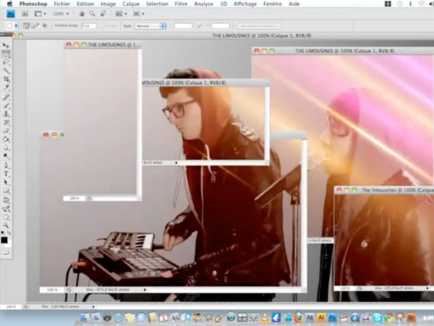This screenshot has height=326, width=434.
Task: Click the Rotate View icon in application bar
Action: [x=103, y=14]
